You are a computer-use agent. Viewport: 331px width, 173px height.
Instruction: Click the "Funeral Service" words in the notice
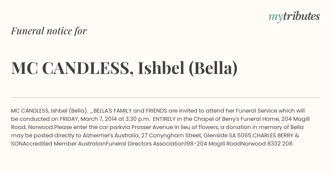coord(258,111)
